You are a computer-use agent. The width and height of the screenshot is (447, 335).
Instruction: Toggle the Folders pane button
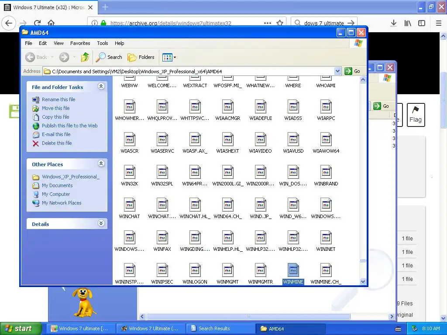141,57
